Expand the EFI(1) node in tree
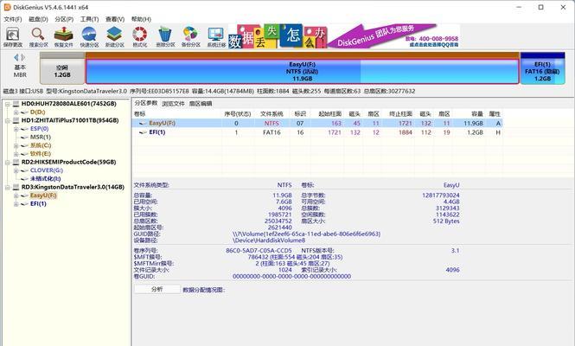 [16, 204]
